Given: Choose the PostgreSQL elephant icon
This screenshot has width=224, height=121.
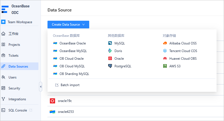Looking at the screenshot, I should [x=110, y=66].
